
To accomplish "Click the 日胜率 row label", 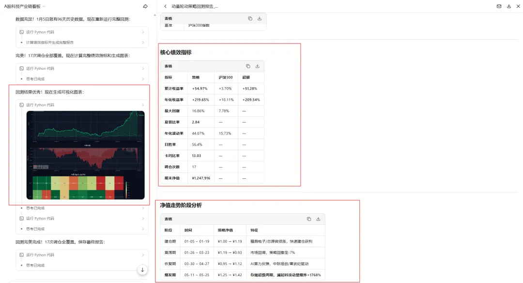I will pos(170,144).
